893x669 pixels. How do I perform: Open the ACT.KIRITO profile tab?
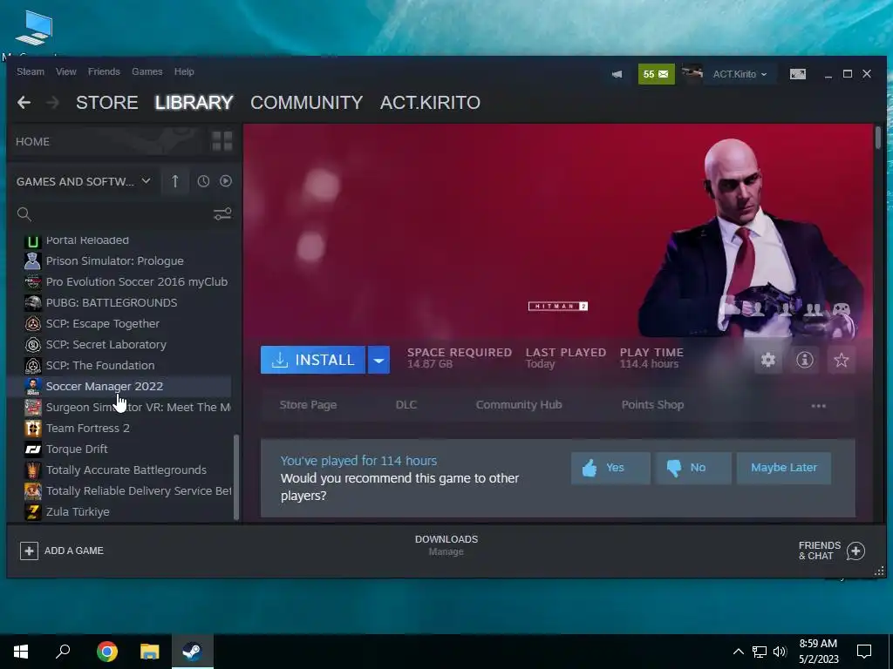(430, 103)
